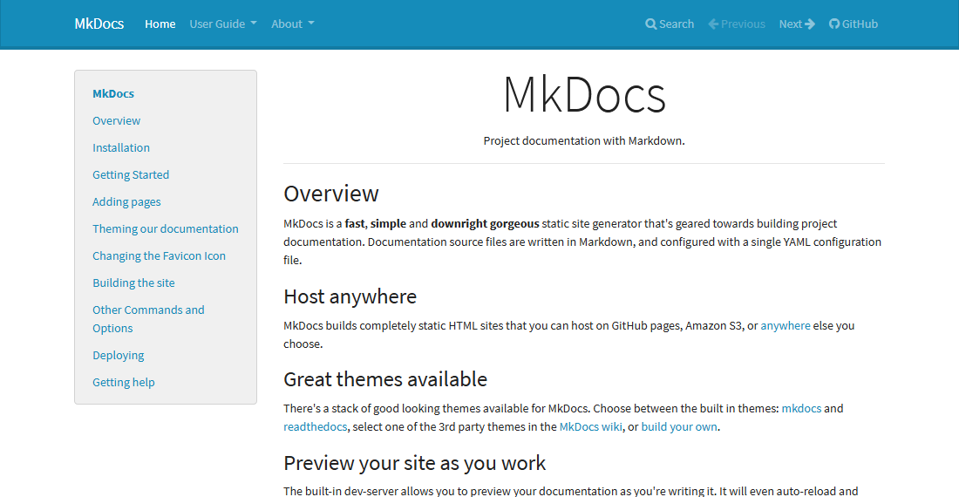Open Theming our documentation sidebar link
This screenshot has width=959, height=497.
tap(166, 228)
